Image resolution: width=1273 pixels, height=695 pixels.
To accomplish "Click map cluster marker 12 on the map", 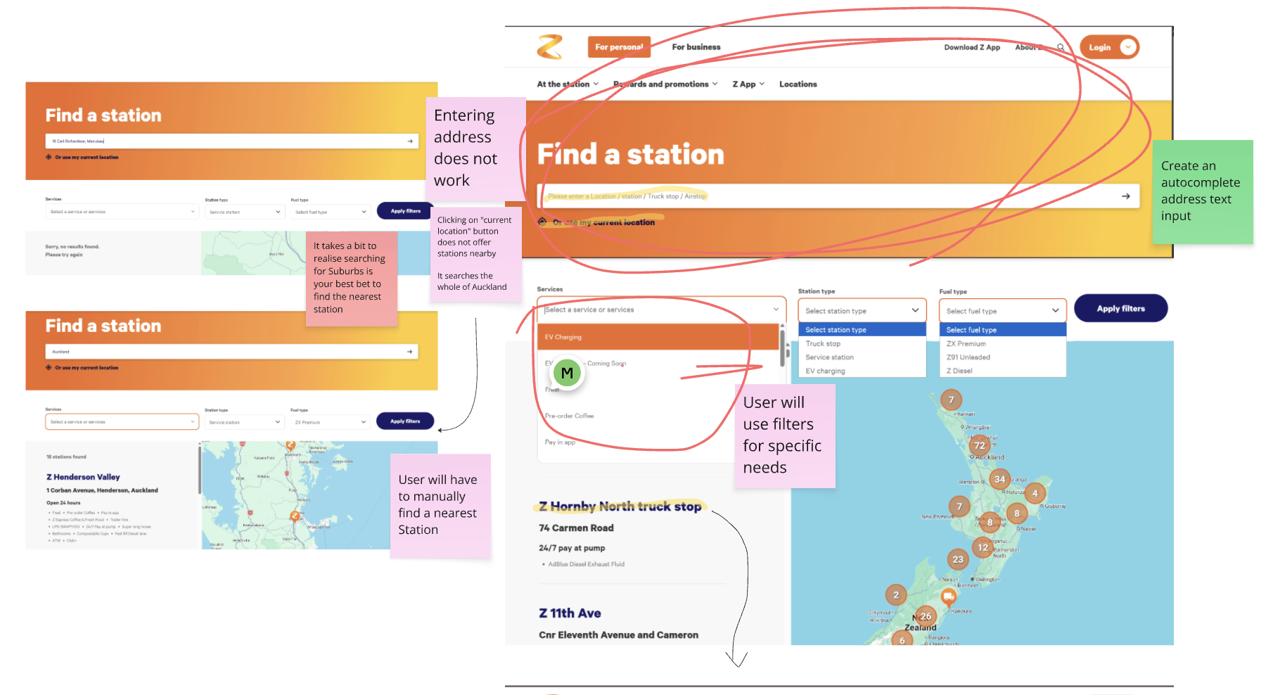I will pyautogui.click(x=983, y=547).
